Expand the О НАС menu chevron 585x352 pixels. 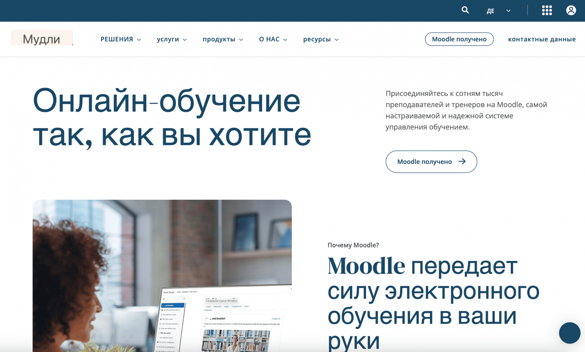pos(285,40)
